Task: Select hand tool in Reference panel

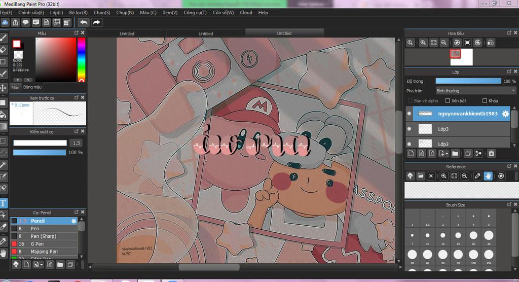Action: click(x=488, y=176)
